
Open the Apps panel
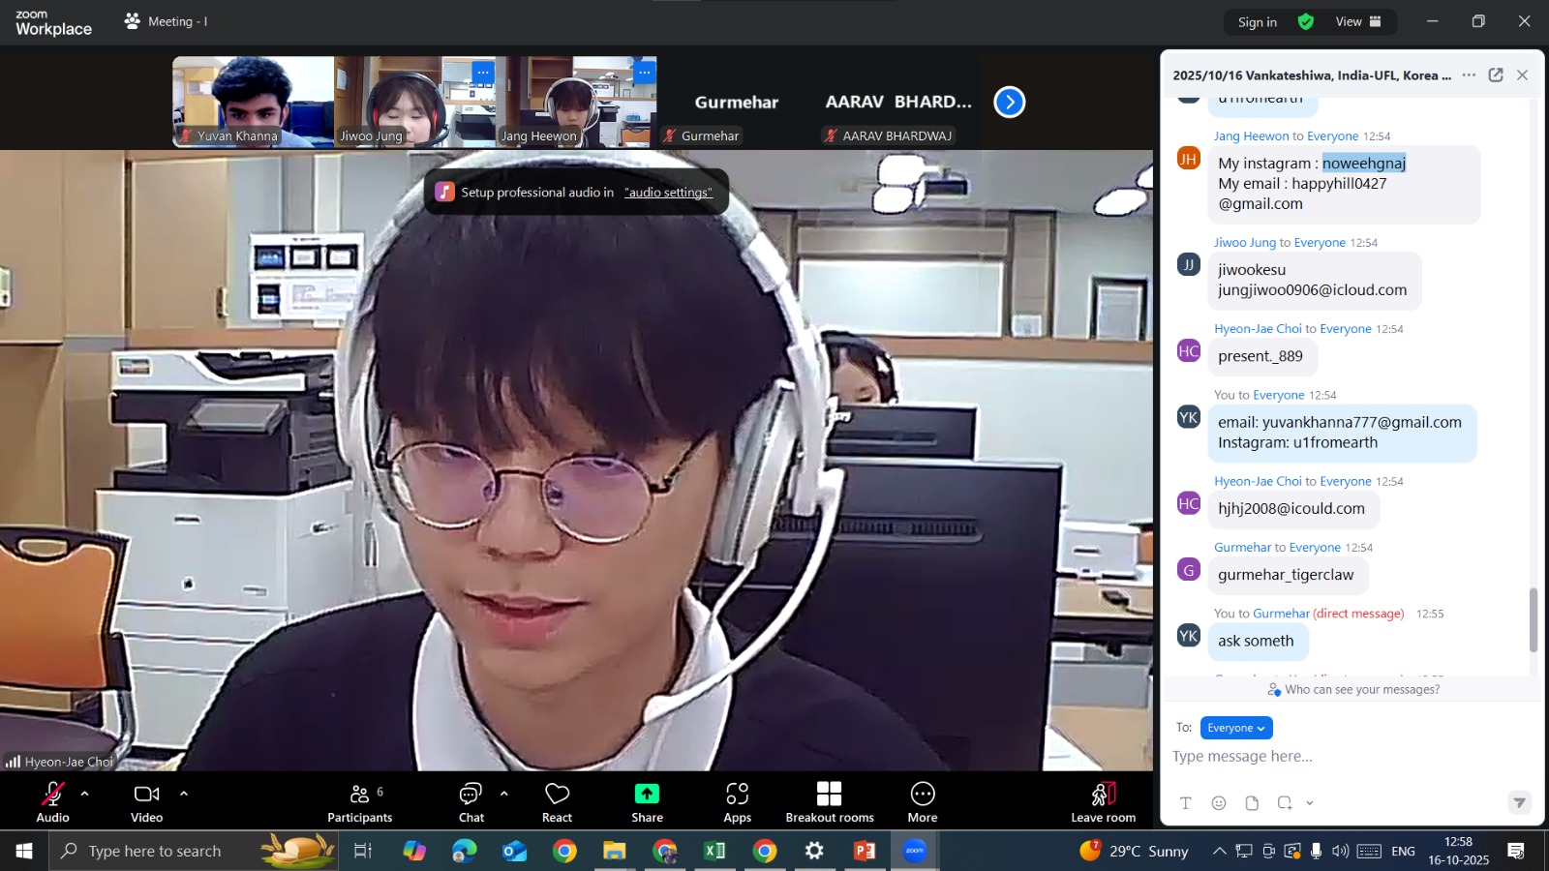point(737,800)
